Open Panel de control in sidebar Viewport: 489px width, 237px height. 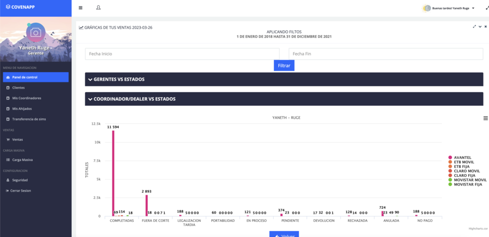pyautogui.click(x=36, y=77)
